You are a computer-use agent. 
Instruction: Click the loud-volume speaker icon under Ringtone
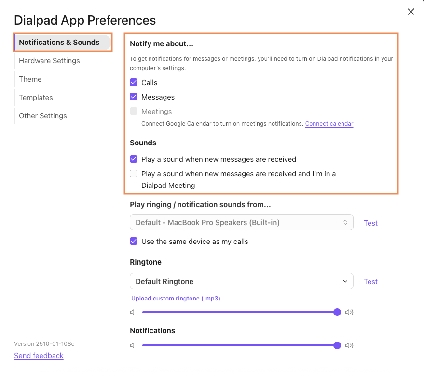(349, 312)
